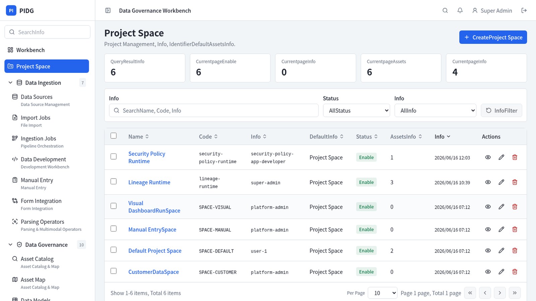Check the Manual EntrySpace row checkbox
This screenshot has width=536, height=301.
(x=114, y=229)
